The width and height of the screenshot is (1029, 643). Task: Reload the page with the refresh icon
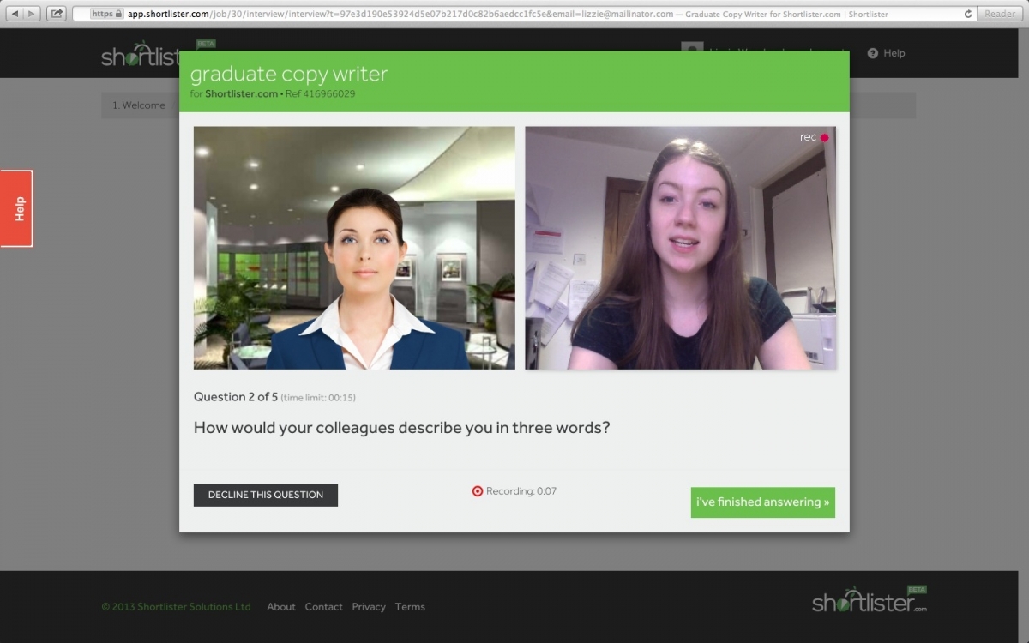968,14
